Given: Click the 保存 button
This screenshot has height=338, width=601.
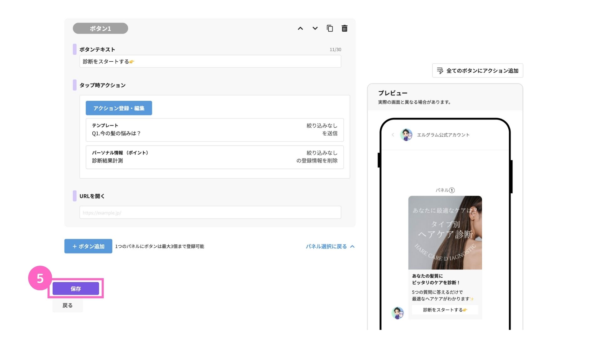Looking at the screenshot, I should pos(76,289).
